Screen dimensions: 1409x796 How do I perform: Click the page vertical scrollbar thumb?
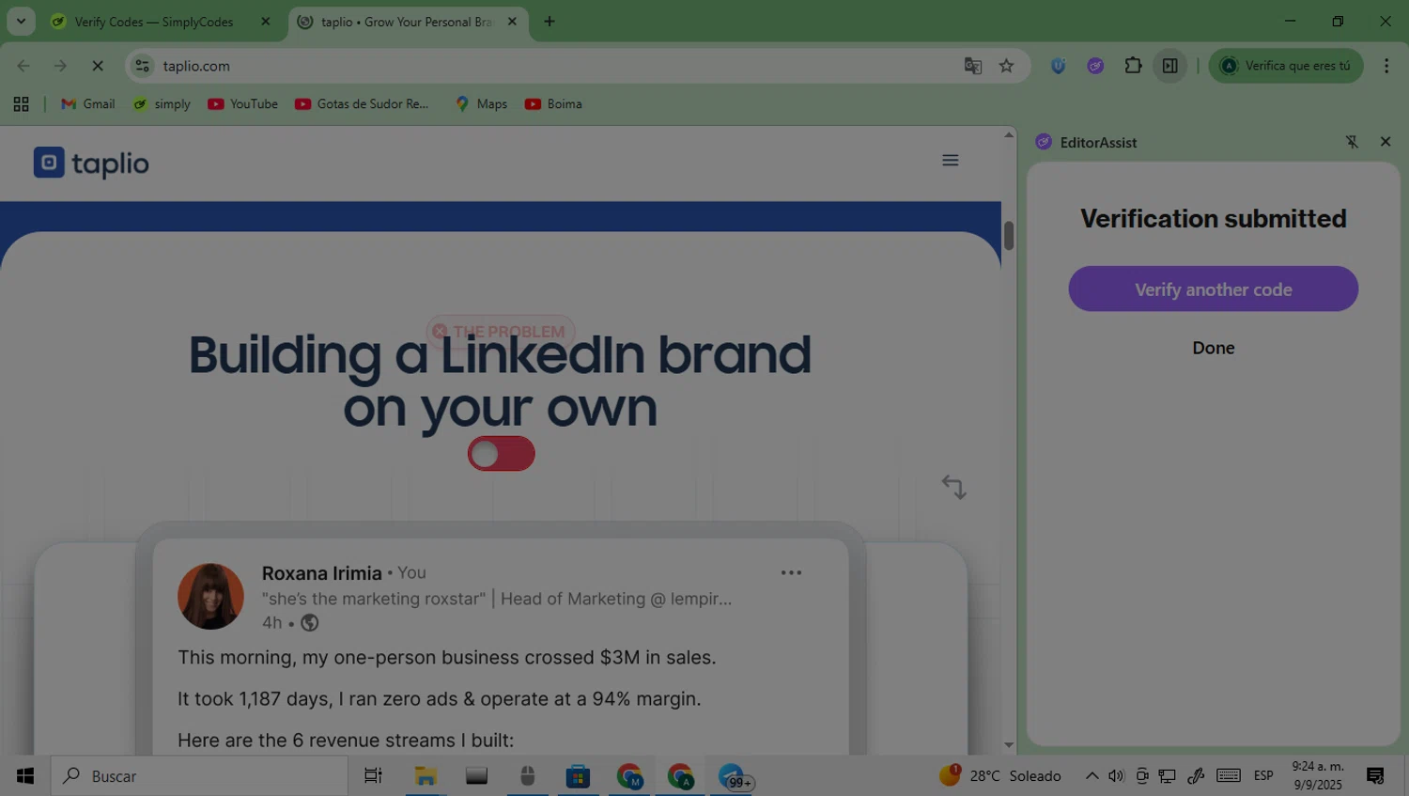coord(1009,236)
